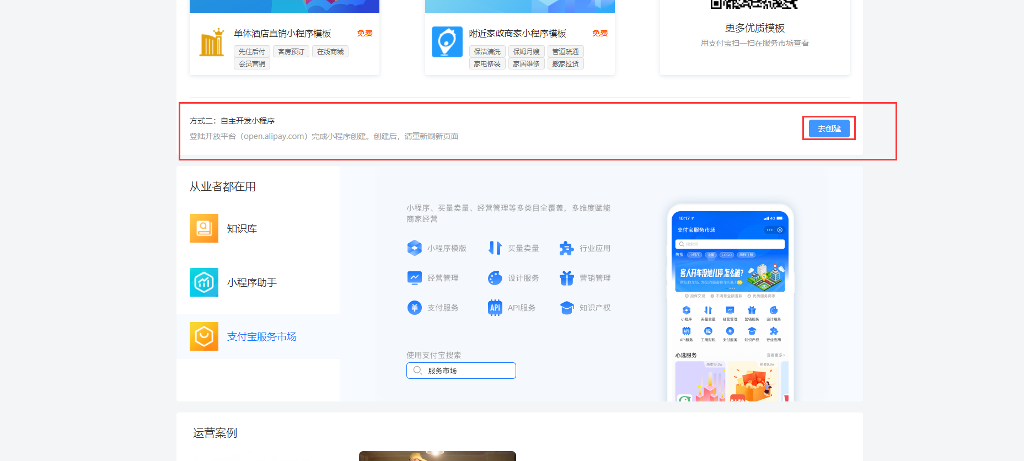Click the 经营管理 chart icon

click(414, 278)
